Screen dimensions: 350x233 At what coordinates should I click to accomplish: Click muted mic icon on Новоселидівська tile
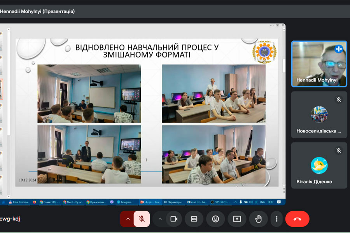click(339, 100)
